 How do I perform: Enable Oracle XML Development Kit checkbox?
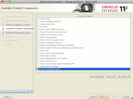(x=37, y=40)
